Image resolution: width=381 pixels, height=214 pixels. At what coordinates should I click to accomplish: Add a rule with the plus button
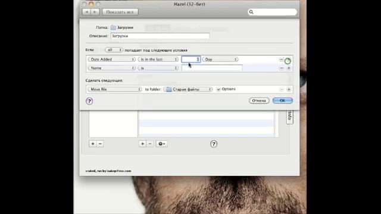[x=142, y=144]
